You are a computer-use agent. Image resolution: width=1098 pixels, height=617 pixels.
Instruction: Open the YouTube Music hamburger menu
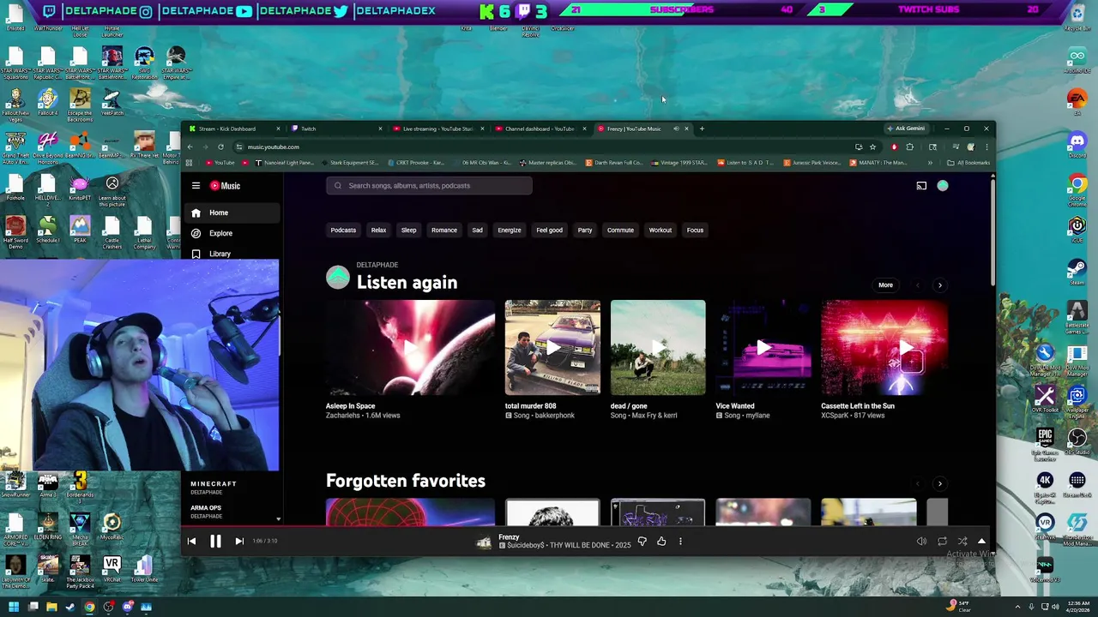[196, 185]
